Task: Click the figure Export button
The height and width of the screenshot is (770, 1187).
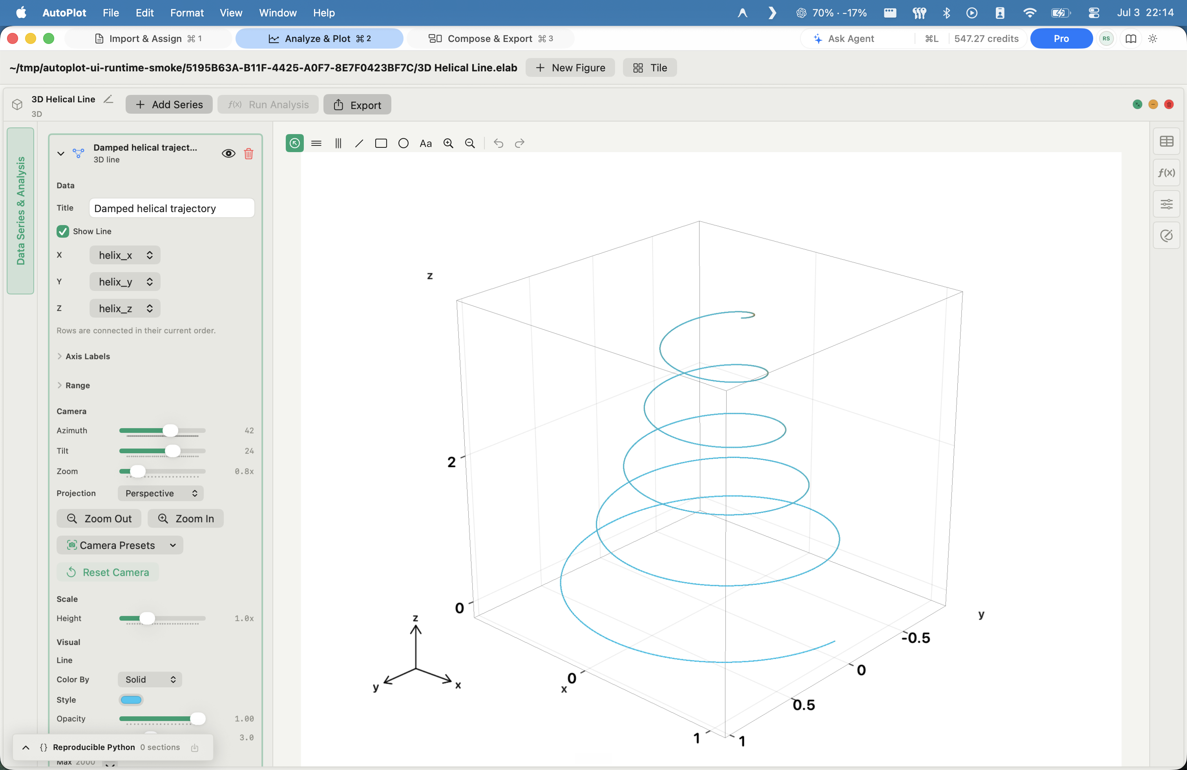Action: point(357,105)
